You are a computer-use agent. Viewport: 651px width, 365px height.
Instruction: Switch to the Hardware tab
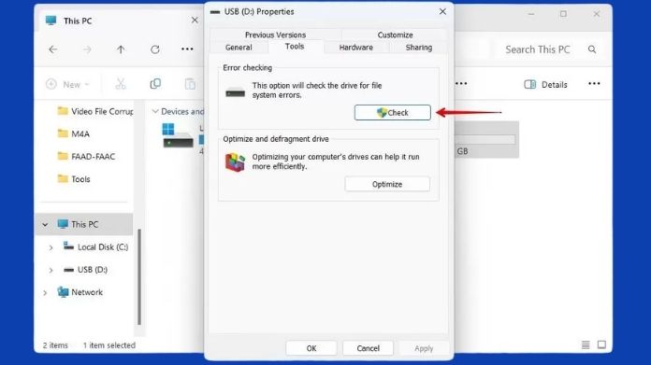(356, 48)
